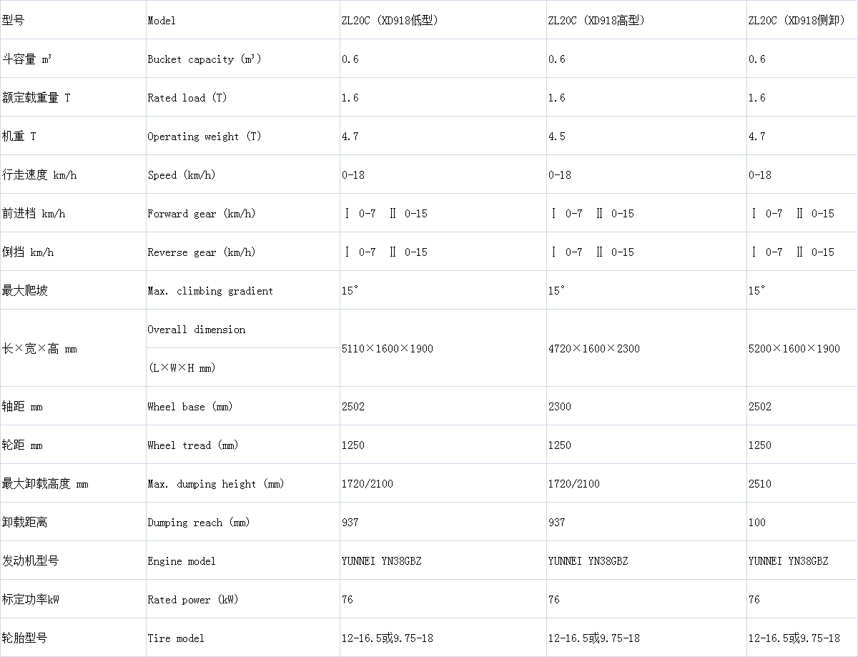Image resolution: width=858 pixels, height=657 pixels.
Task: Click the 'Max. dumping height (mm)' label
Action: pos(216,484)
